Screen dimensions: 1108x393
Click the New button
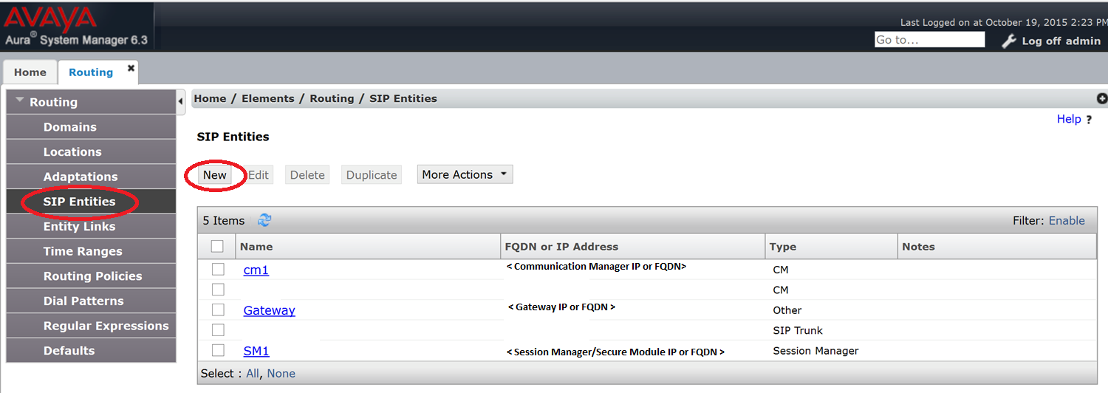coord(215,175)
